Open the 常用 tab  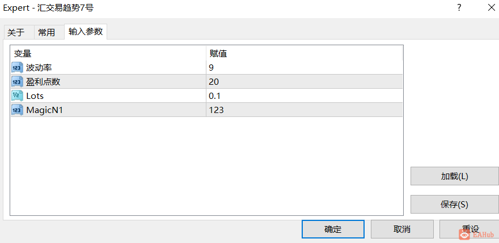[x=46, y=32]
